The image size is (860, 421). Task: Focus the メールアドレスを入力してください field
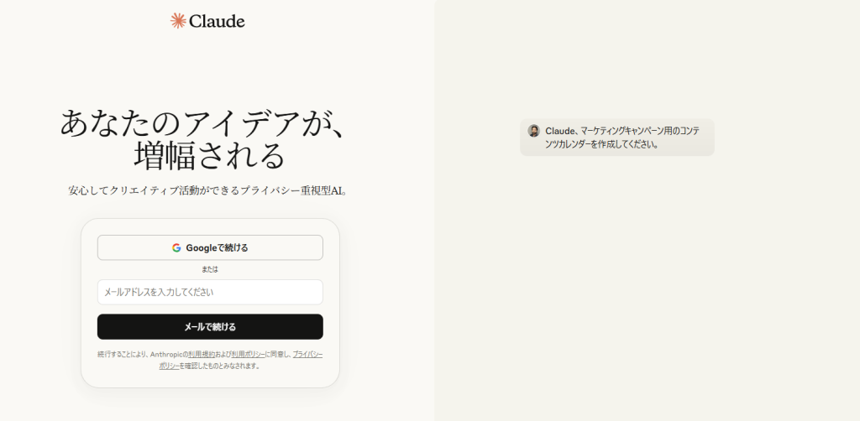point(210,293)
